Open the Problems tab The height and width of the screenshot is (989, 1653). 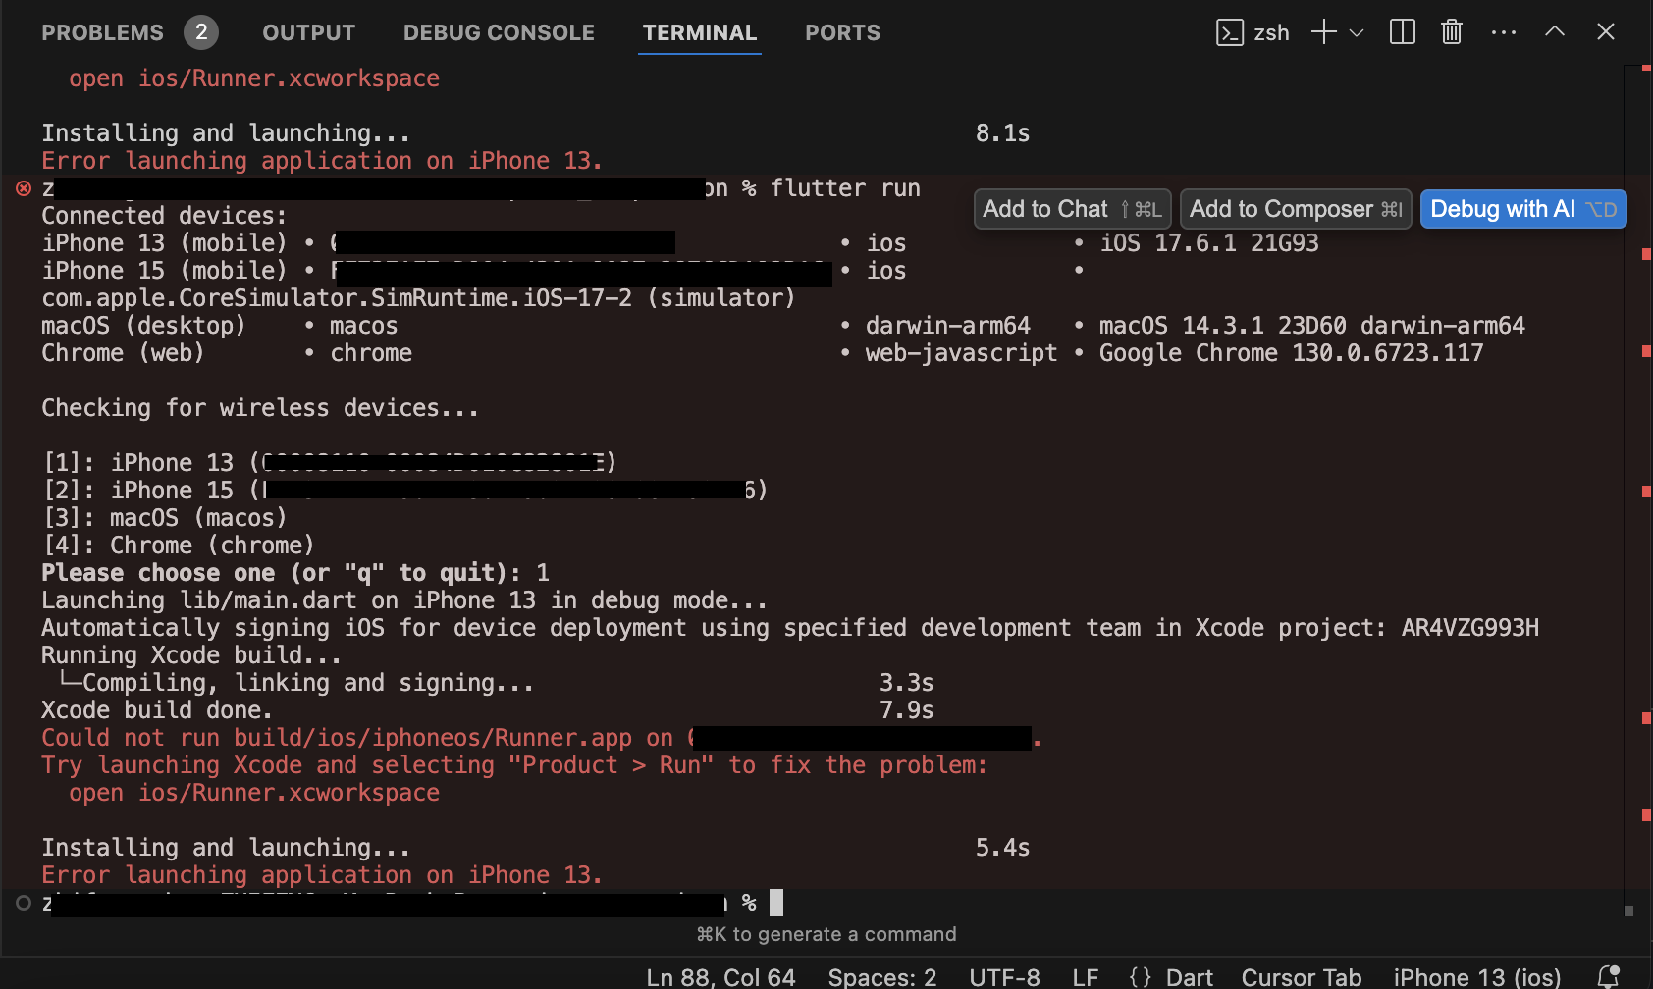(x=102, y=32)
